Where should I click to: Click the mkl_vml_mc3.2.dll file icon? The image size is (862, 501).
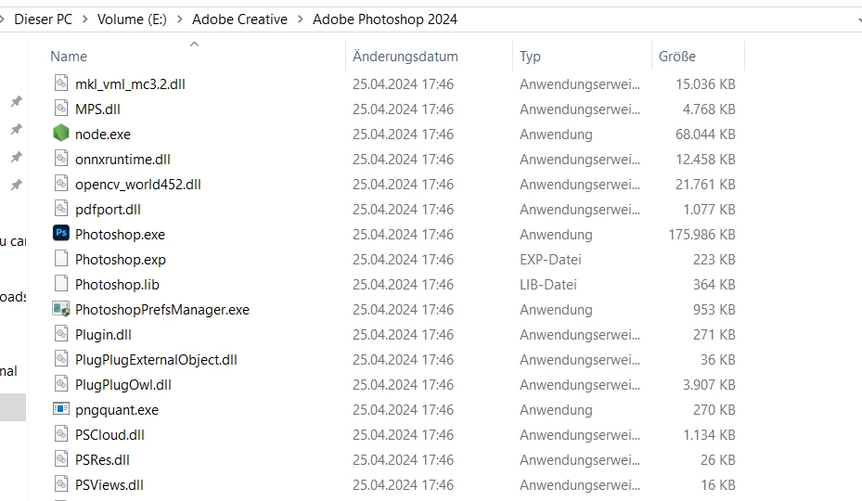61,83
